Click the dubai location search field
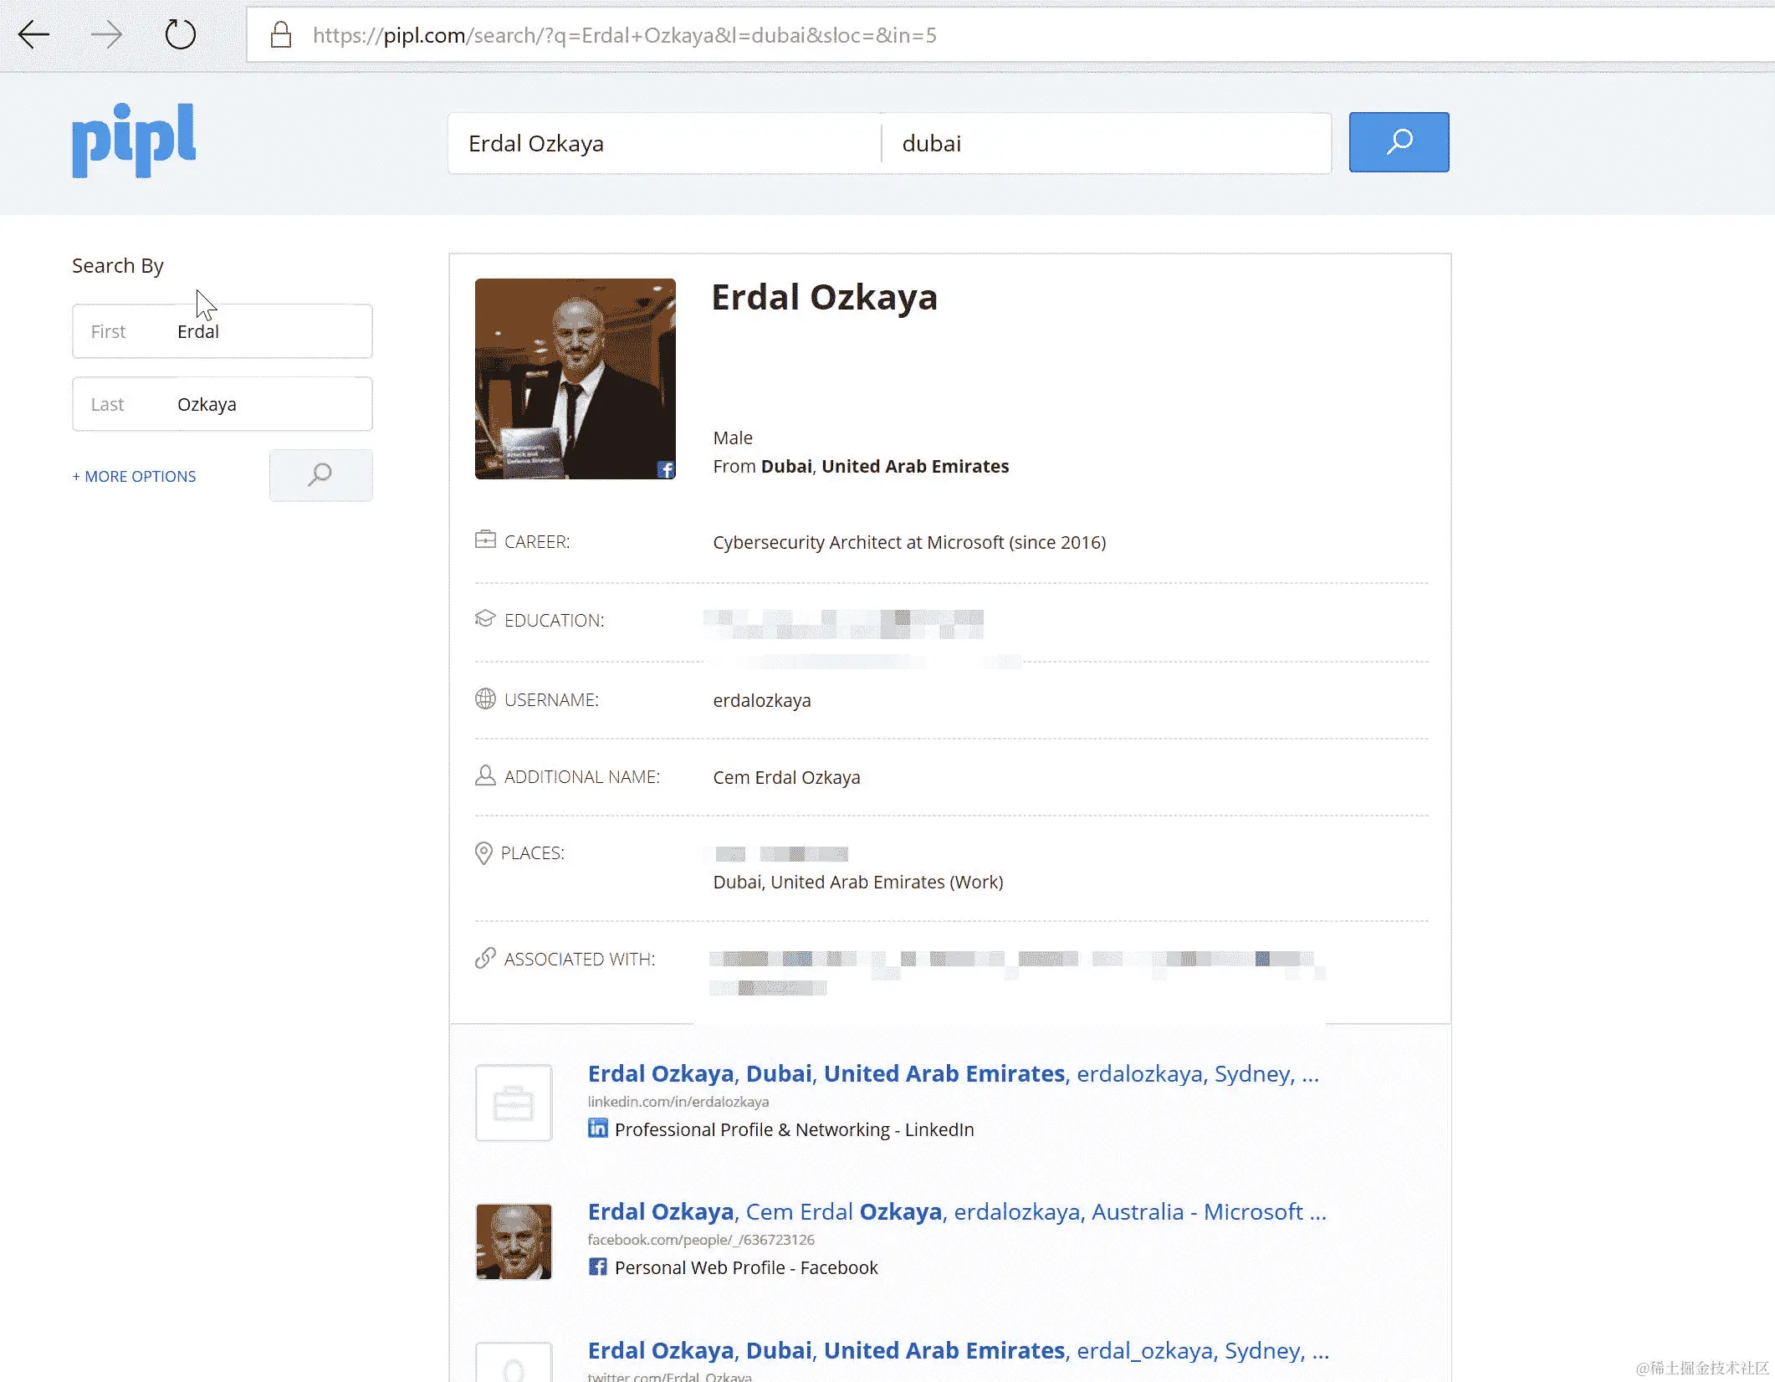The image size is (1775, 1382). [1106, 144]
